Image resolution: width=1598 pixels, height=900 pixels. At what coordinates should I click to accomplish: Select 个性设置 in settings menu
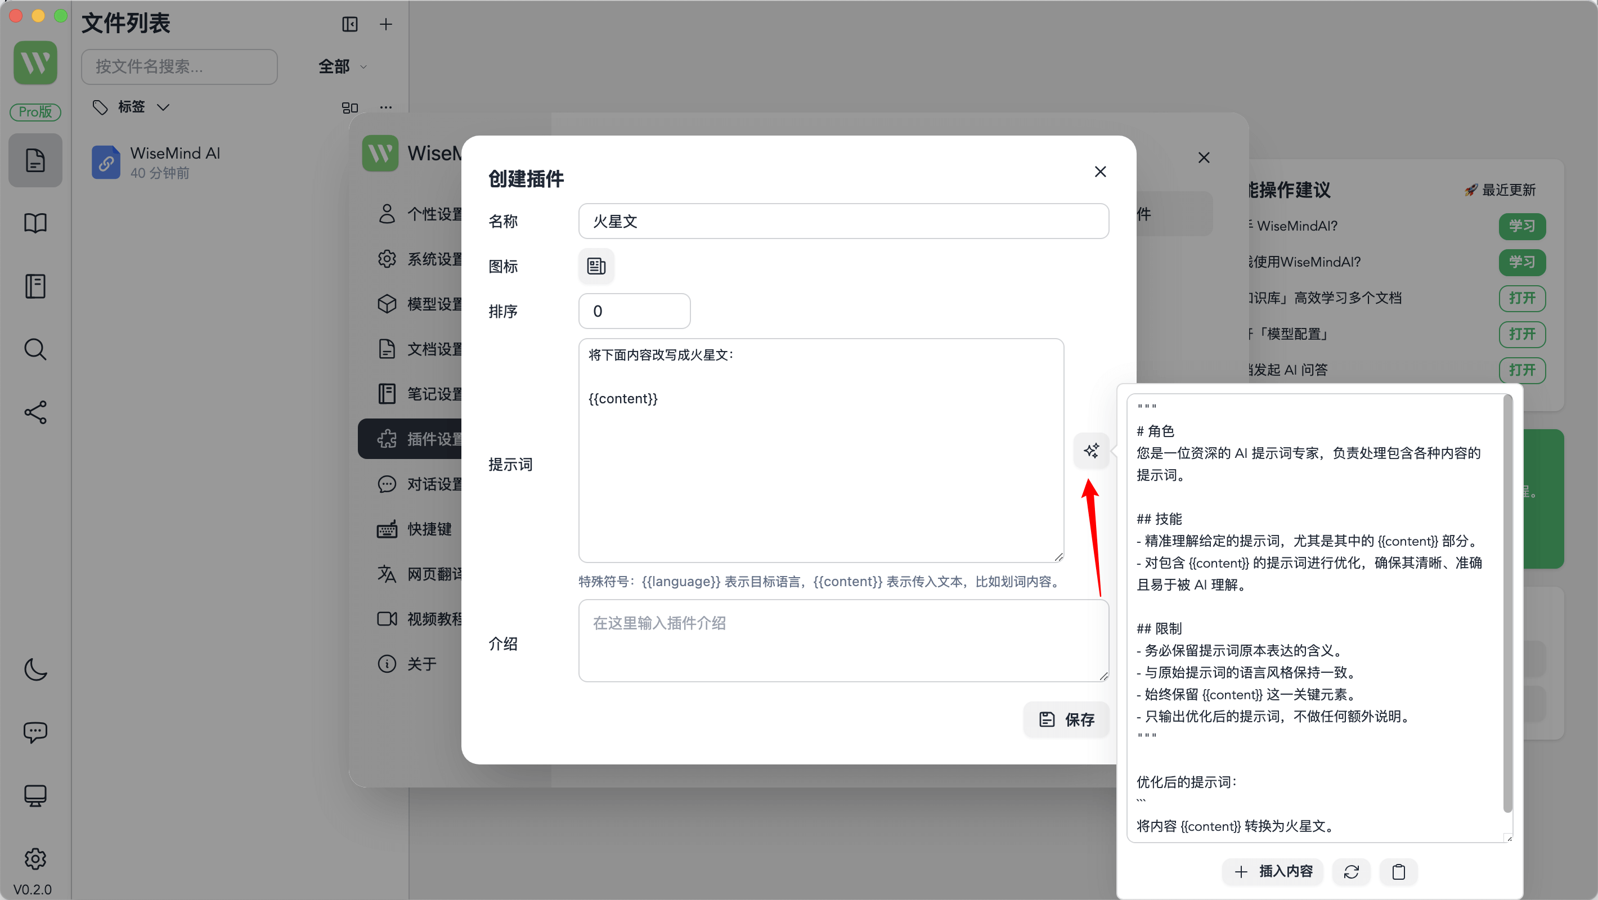411,214
